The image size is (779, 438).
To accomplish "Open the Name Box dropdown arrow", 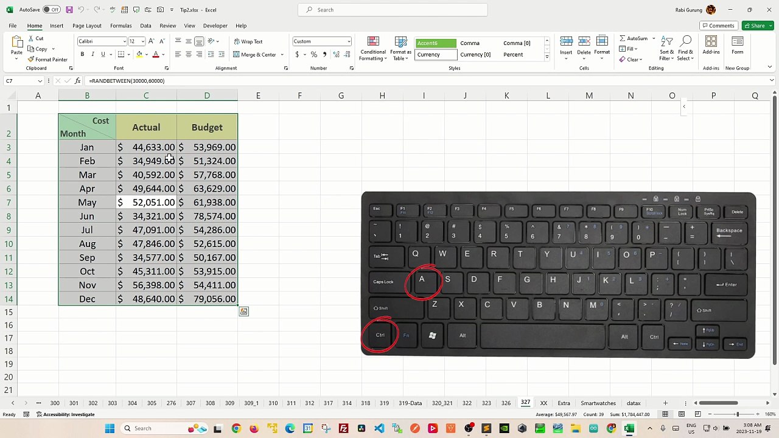I will [40, 81].
